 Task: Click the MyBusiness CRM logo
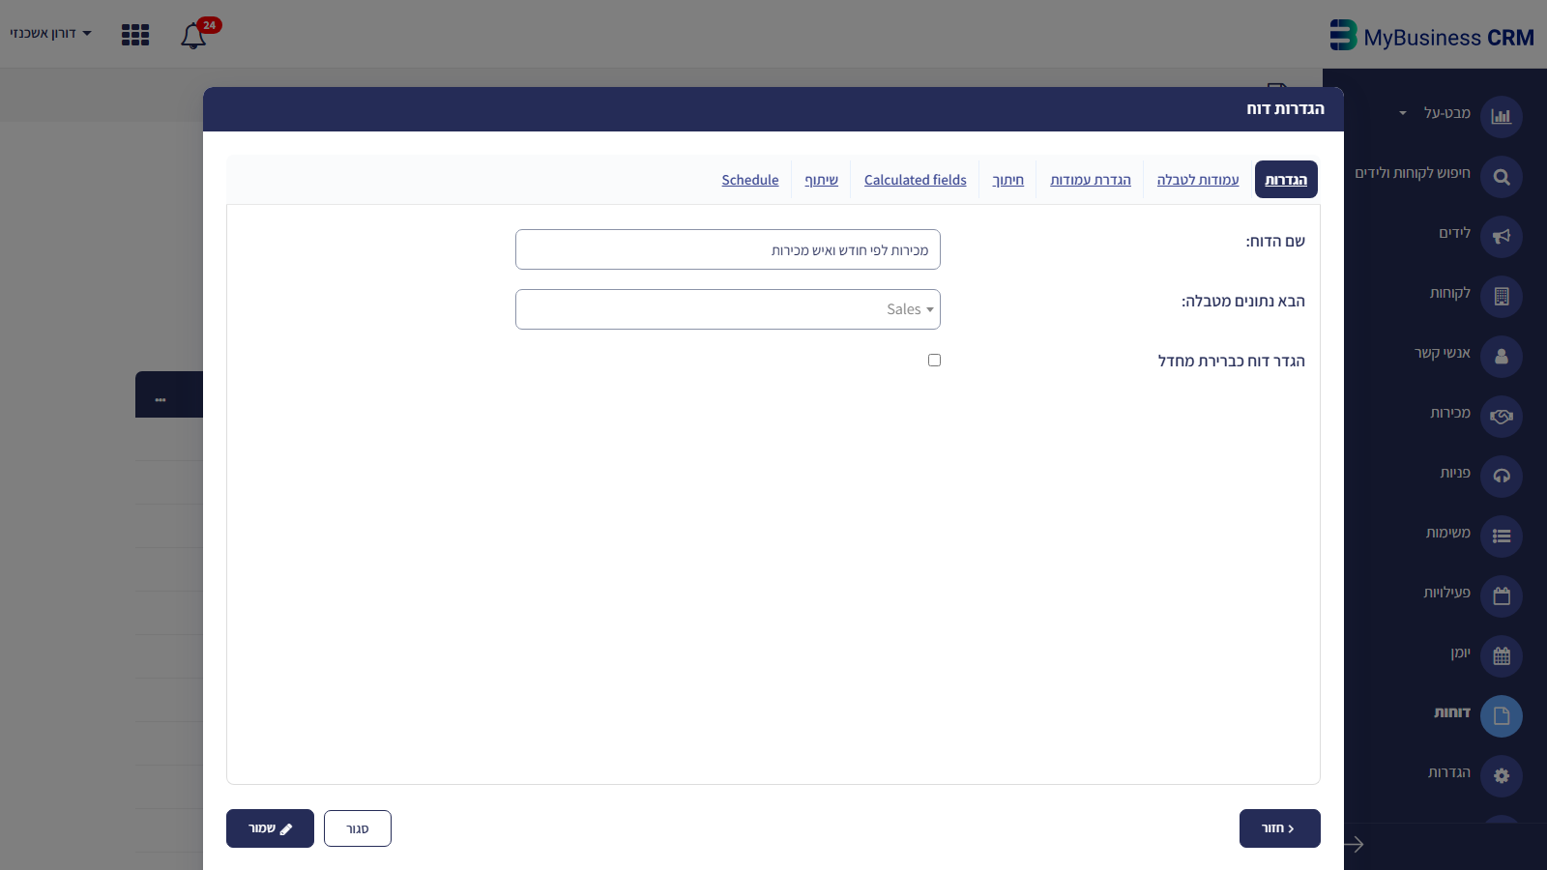(1432, 37)
